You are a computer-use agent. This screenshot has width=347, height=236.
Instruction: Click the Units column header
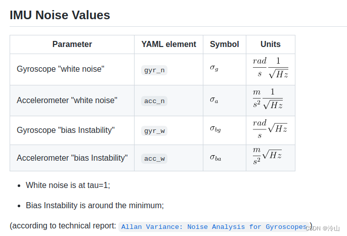click(x=270, y=44)
